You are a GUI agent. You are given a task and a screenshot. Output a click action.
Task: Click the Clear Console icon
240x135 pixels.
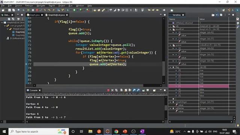tap(121, 90)
